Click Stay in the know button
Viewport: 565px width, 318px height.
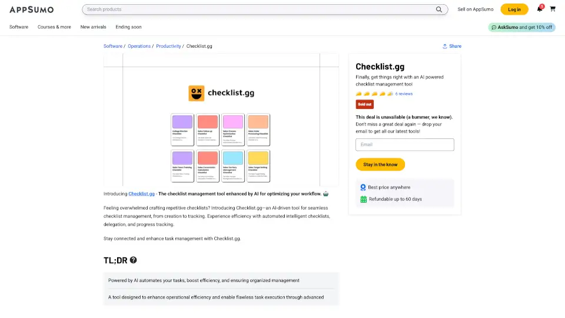coord(380,164)
